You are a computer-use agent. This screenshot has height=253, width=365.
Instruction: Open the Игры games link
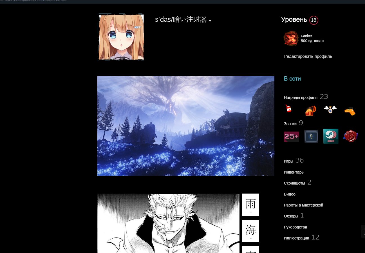(288, 161)
